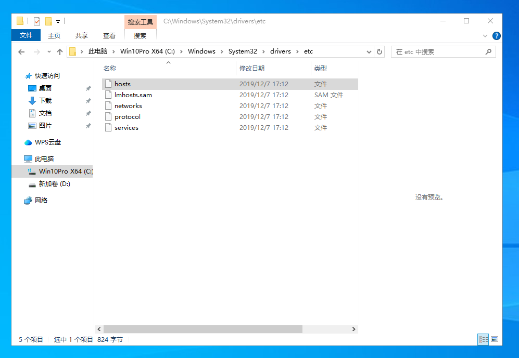Screen dimensions: 519x358
Task: Click the networks file icon
Action: (x=108, y=105)
